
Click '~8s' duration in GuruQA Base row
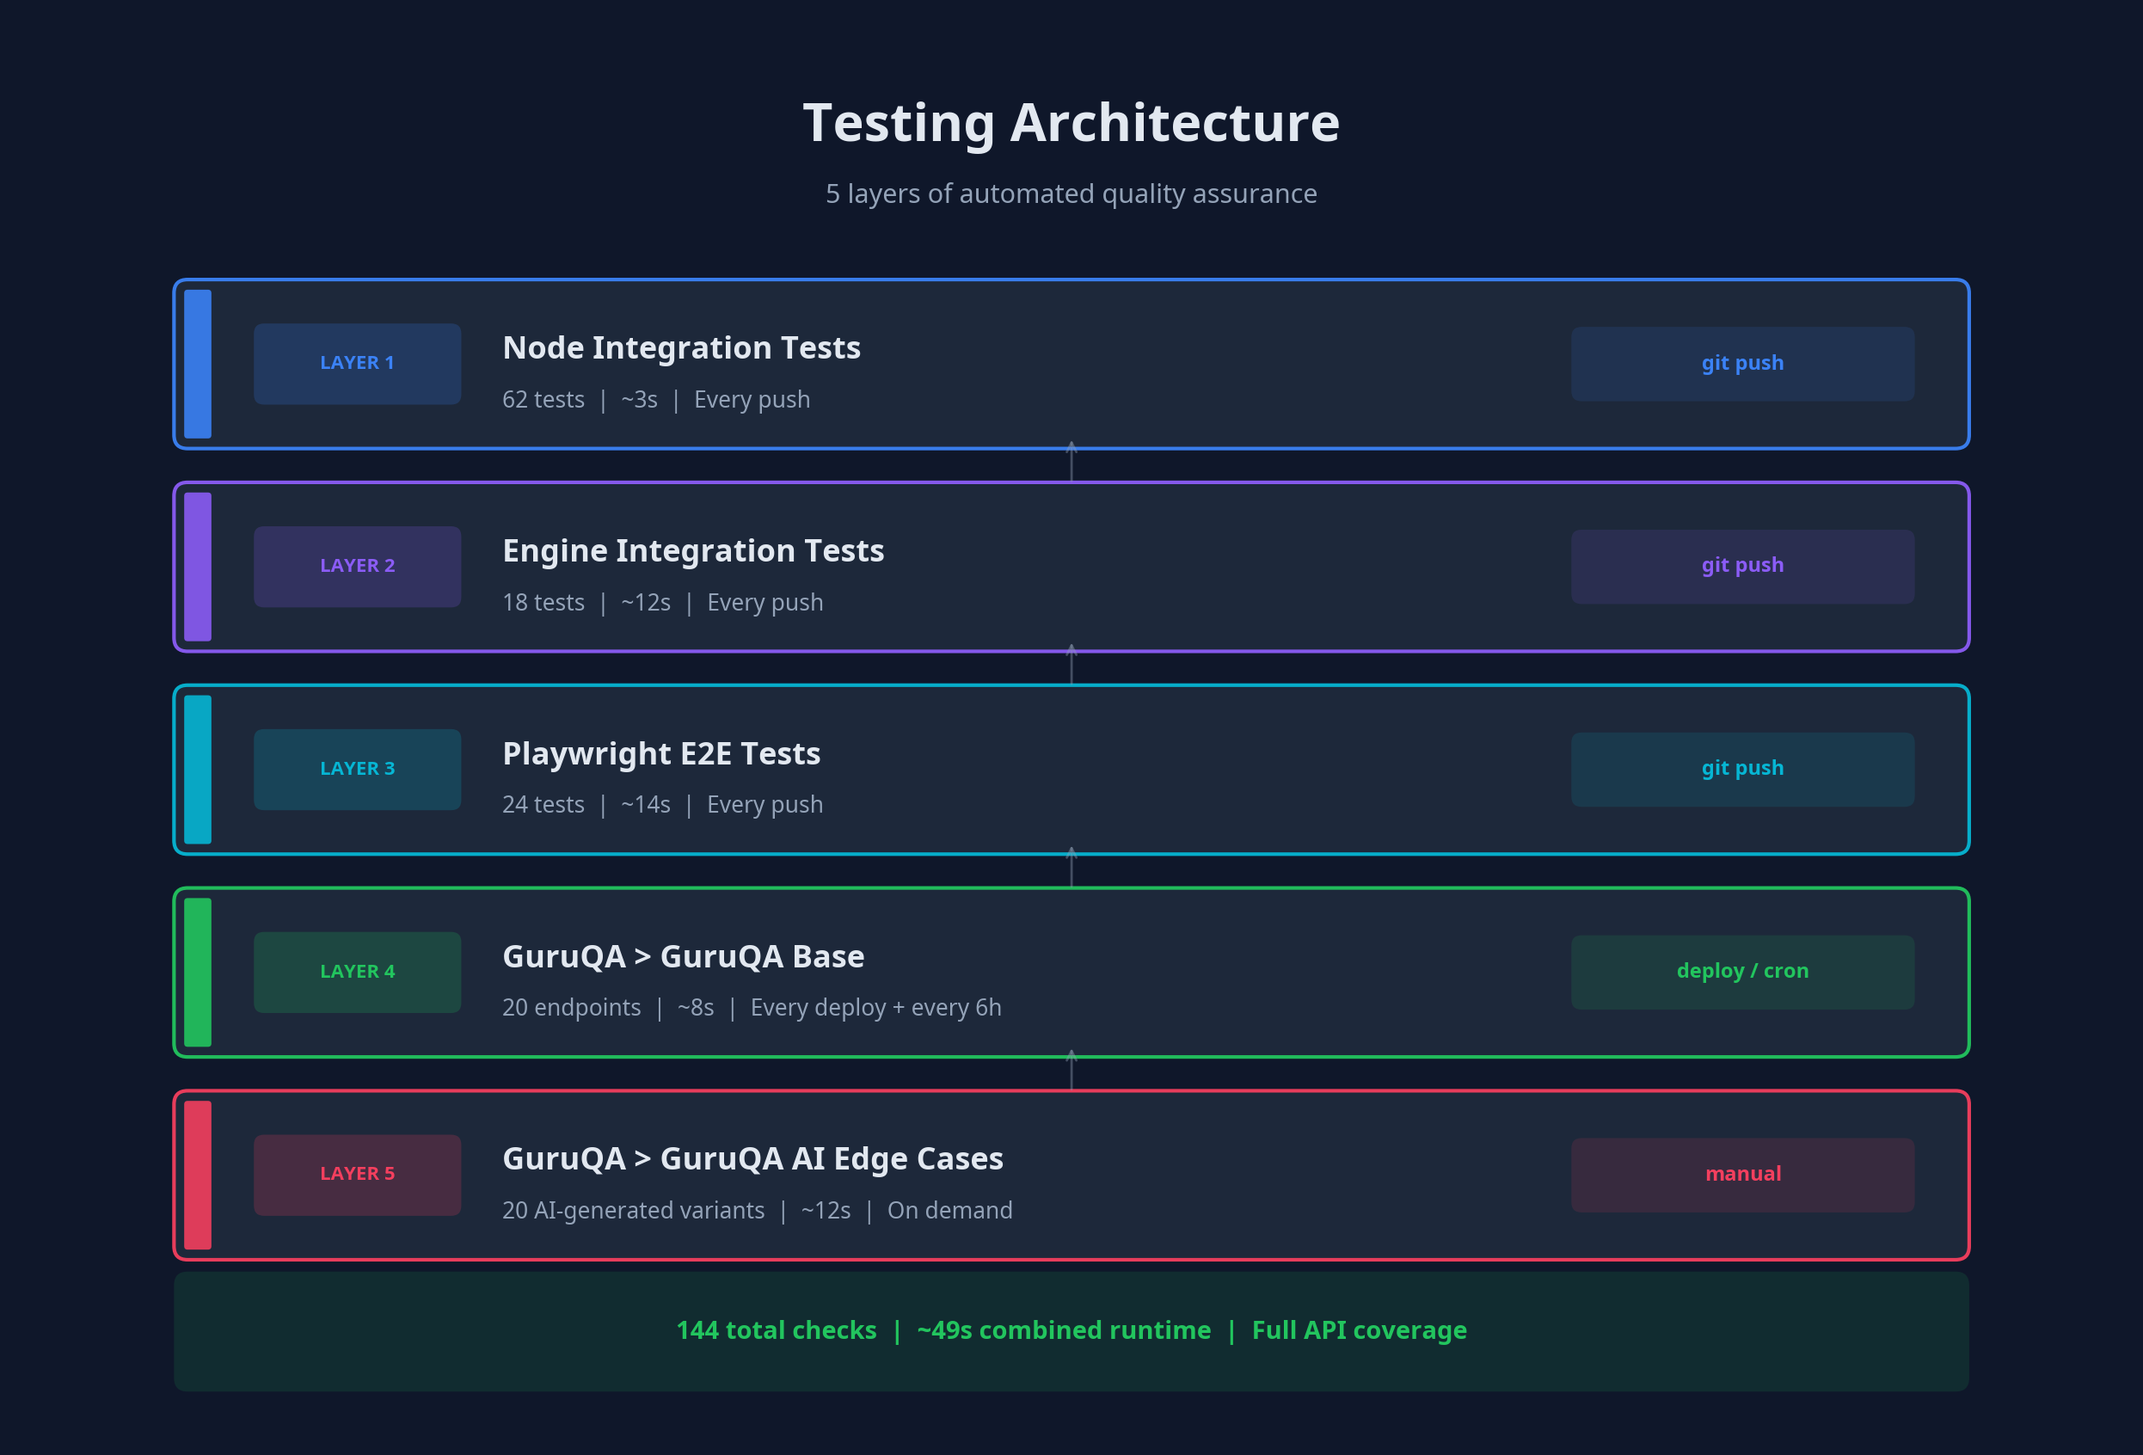696,1008
